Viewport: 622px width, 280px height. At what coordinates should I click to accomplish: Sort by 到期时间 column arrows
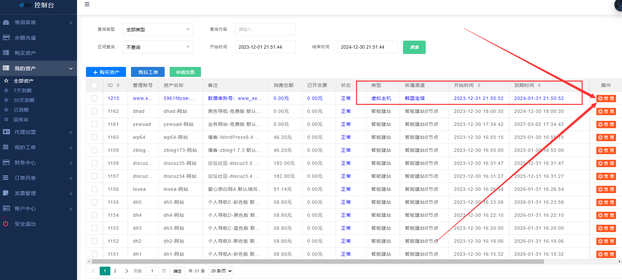point(539,86)
